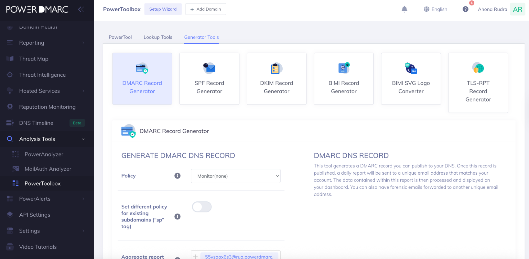Select the BIMI Record Generator tool

click(x=343, y=78)
